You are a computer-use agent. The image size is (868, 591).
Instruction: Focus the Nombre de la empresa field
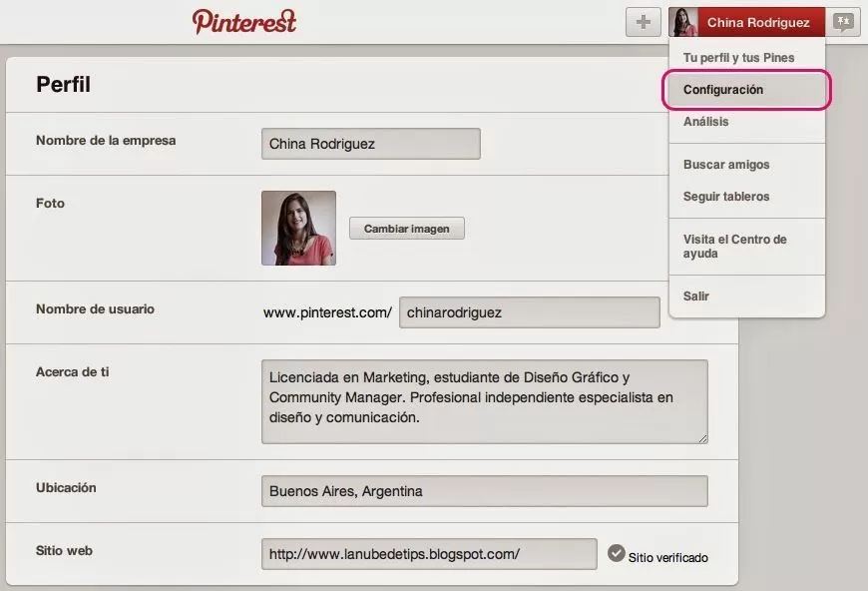[371, 144]
